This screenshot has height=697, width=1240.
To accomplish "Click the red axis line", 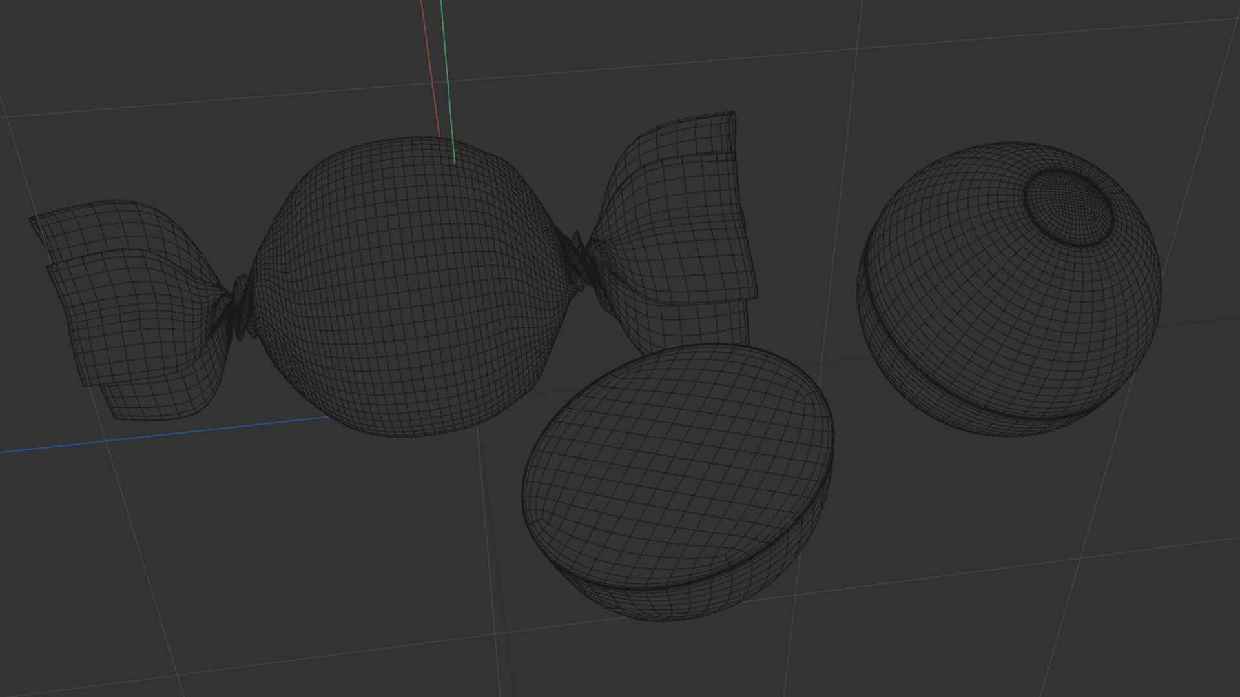I will click(430, 65).
